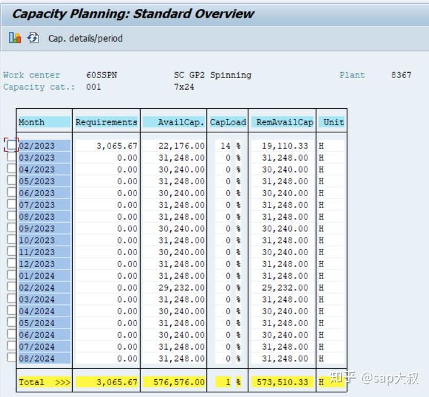The height and width of the screenshot is (397, 429).
Task: Click the work center value 60SSPN
Action: [x=102, y=75]
